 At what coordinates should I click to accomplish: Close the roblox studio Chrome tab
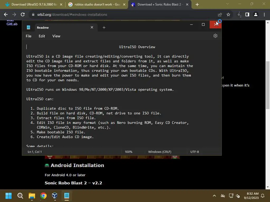pos(124,5)
